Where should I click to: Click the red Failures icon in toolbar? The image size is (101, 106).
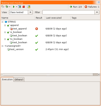86,7
